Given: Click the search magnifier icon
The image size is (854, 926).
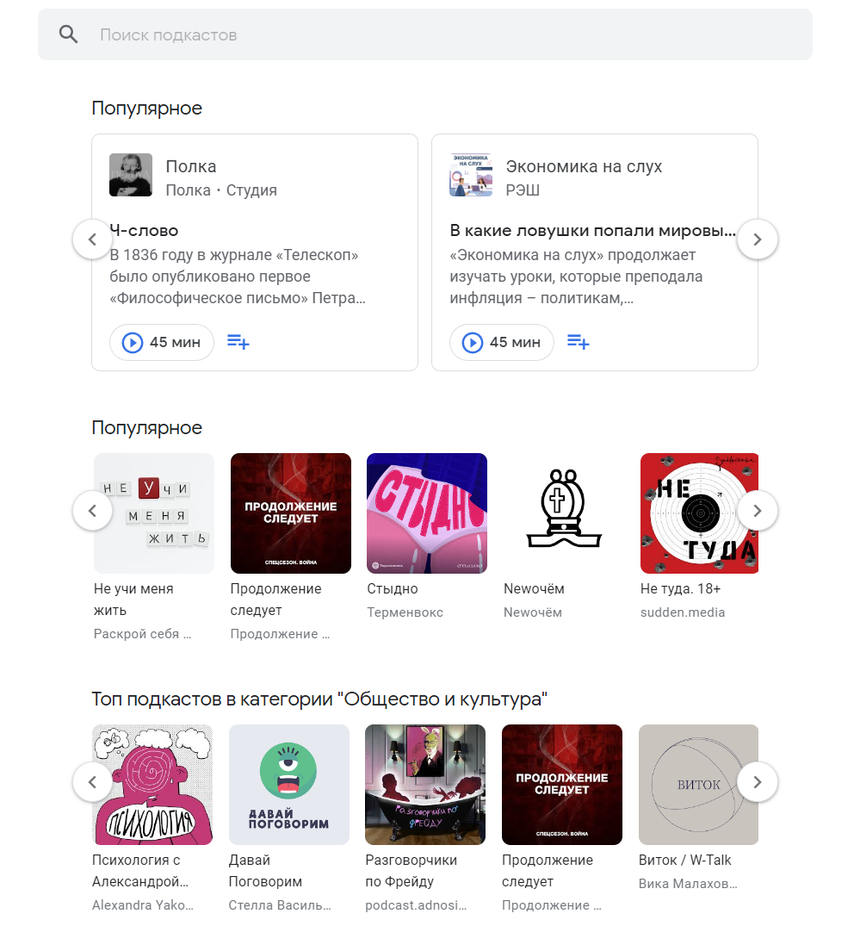Looking at the screenshot, I should click(68, 34).
